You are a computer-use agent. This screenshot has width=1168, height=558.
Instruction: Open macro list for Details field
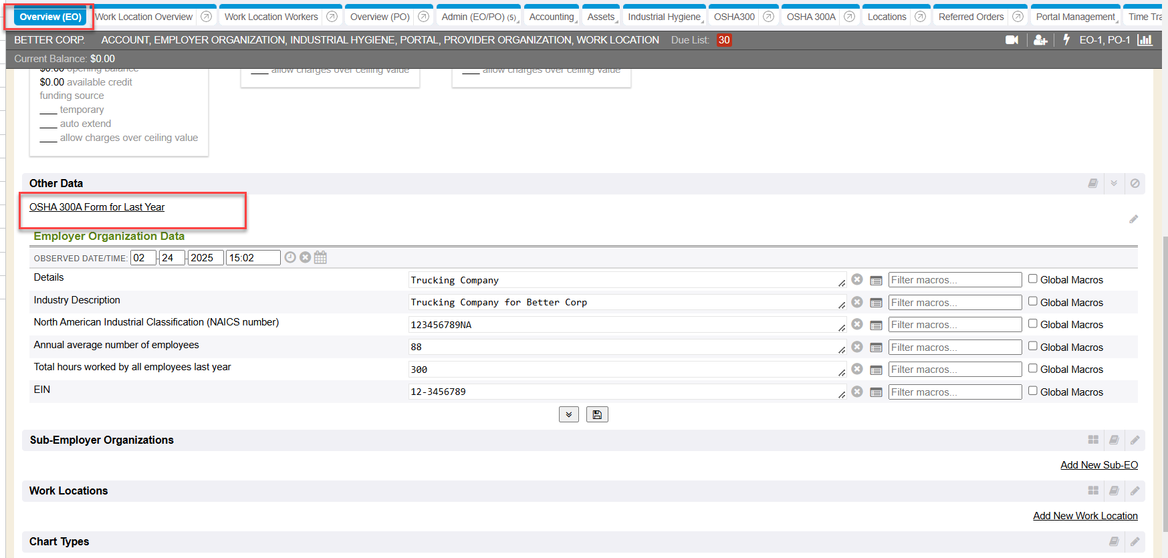[876, 280]
